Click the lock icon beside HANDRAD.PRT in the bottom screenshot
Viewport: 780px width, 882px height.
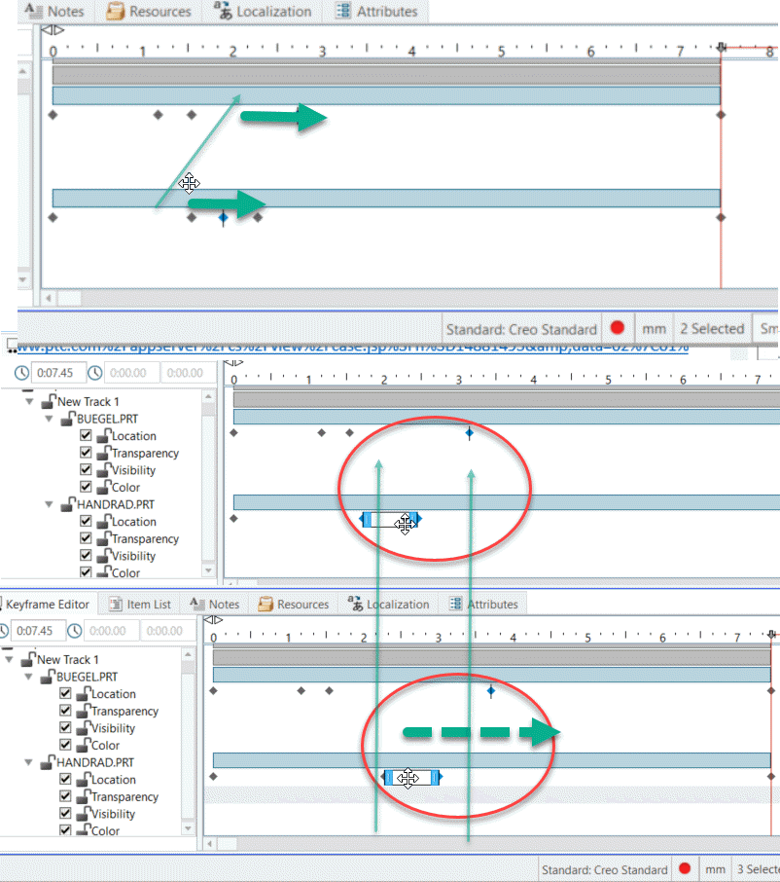click(48, 762)
